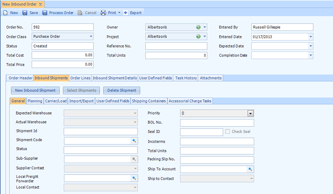Open the Shipping Containers sub-tab
Image resolution: width=333 pixels, height=194 pixels.
[x=149, y=101]
